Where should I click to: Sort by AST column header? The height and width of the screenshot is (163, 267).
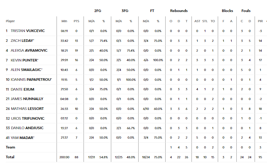click(197, 21)
